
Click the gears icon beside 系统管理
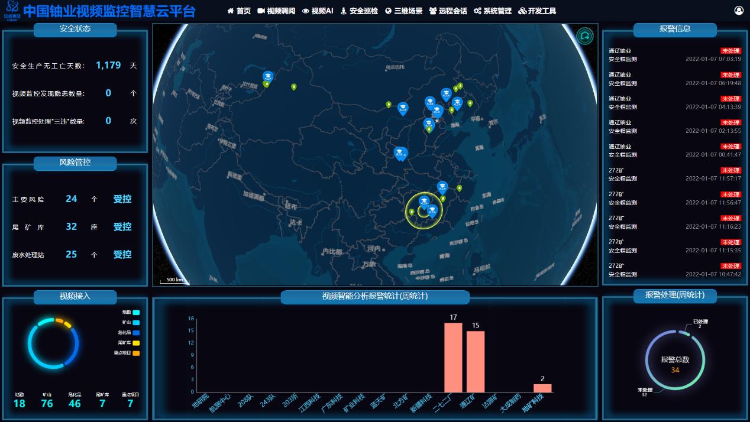tap(477, 11)
